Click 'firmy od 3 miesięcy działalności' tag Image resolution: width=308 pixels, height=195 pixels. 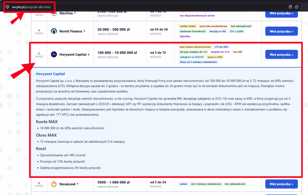coord(199,62)
